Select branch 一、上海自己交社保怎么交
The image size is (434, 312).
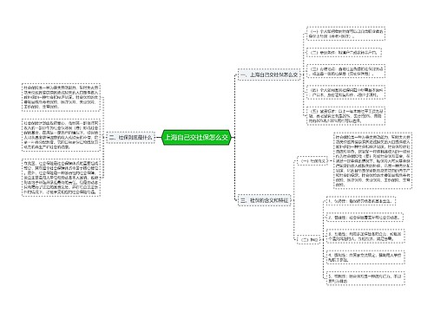click(269, 75)
